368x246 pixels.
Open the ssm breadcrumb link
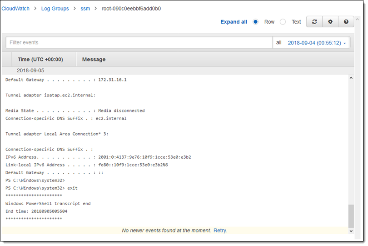coord(85,9)
